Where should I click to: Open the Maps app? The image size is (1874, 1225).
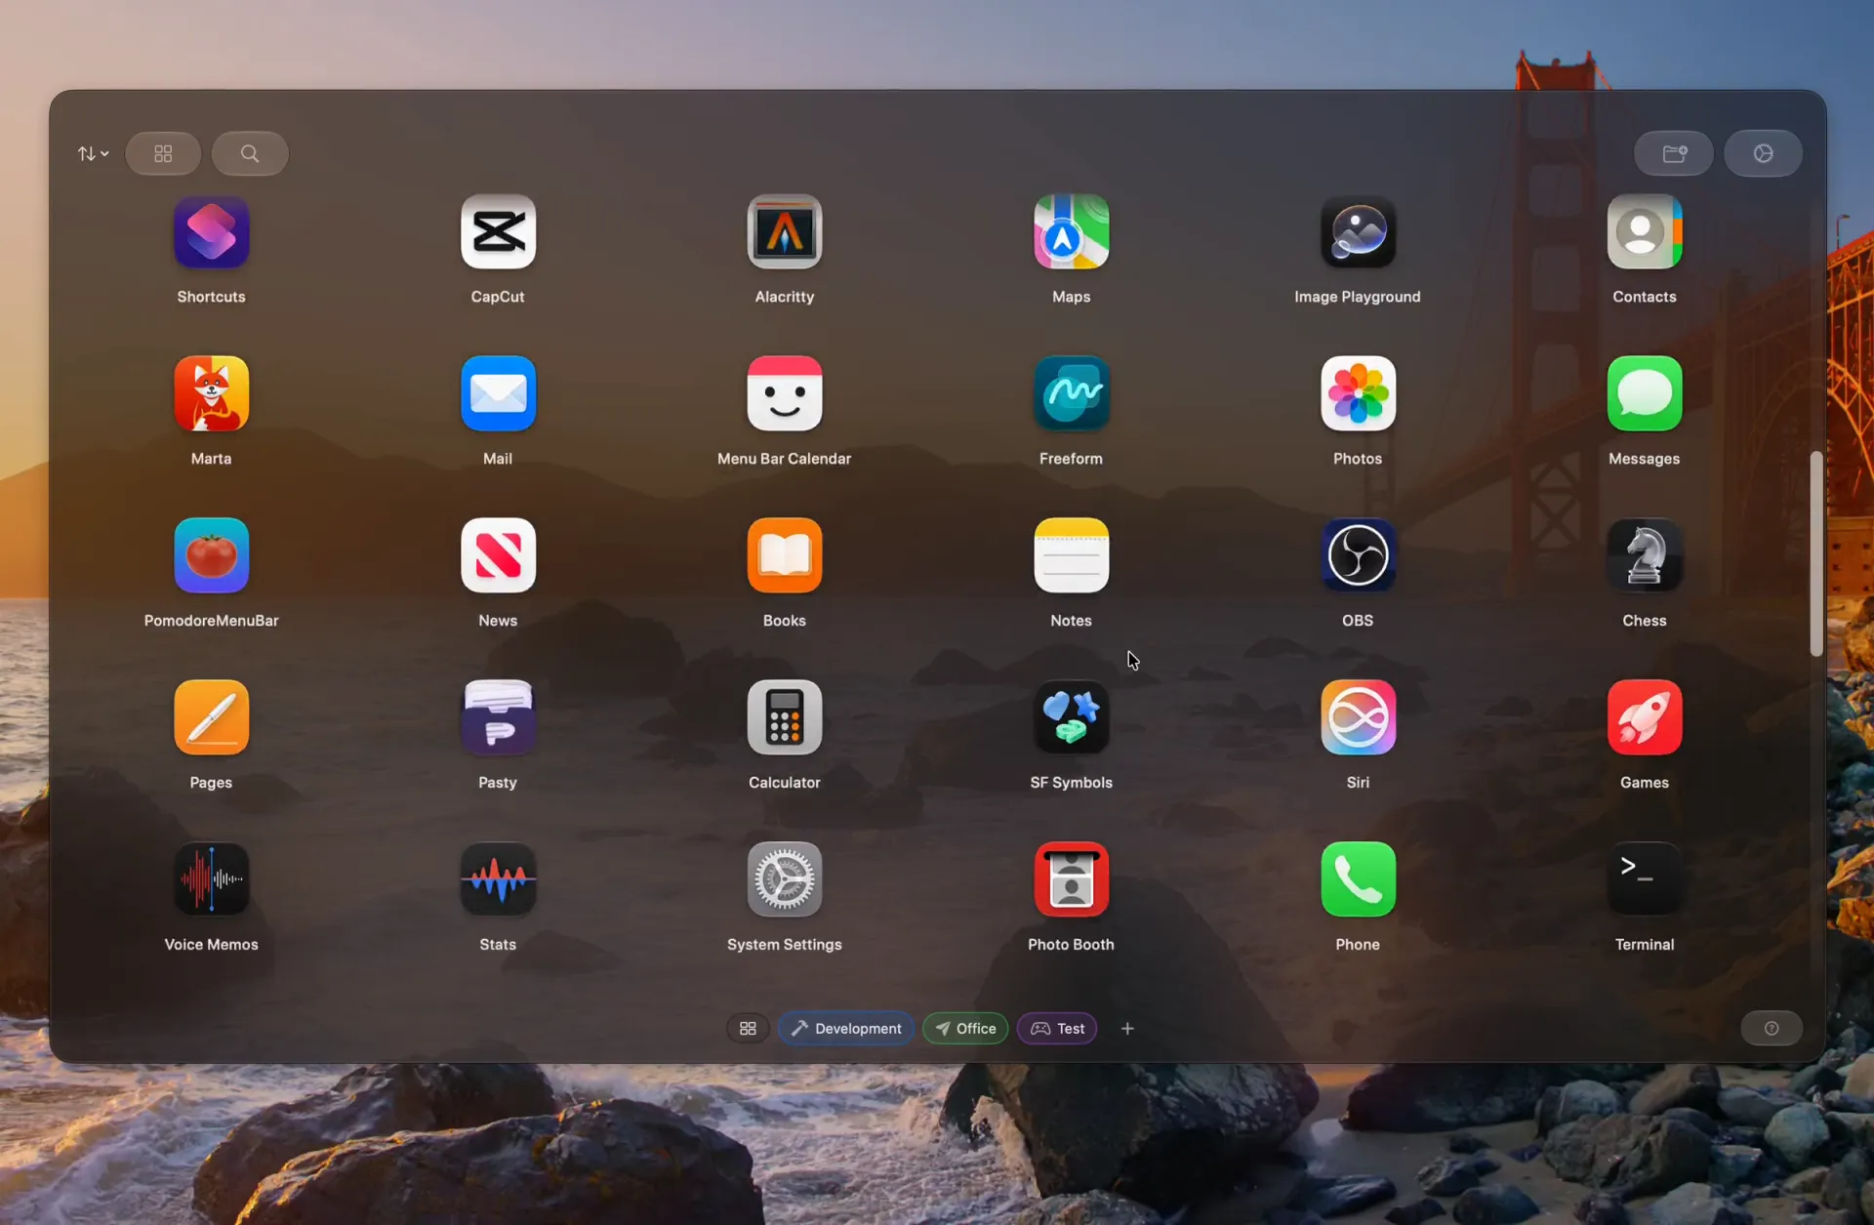(1071, 232)
